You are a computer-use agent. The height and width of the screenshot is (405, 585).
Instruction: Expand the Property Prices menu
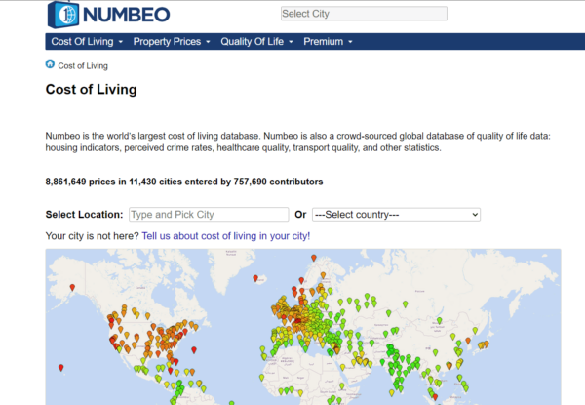(x=172, y=42)
